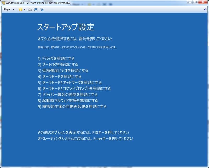Collapse toolbar with double chevron icon
209x168 pixels.
[x=205, y=9]
